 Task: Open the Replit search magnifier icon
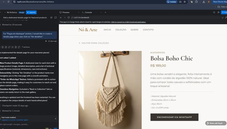(214, 12)
